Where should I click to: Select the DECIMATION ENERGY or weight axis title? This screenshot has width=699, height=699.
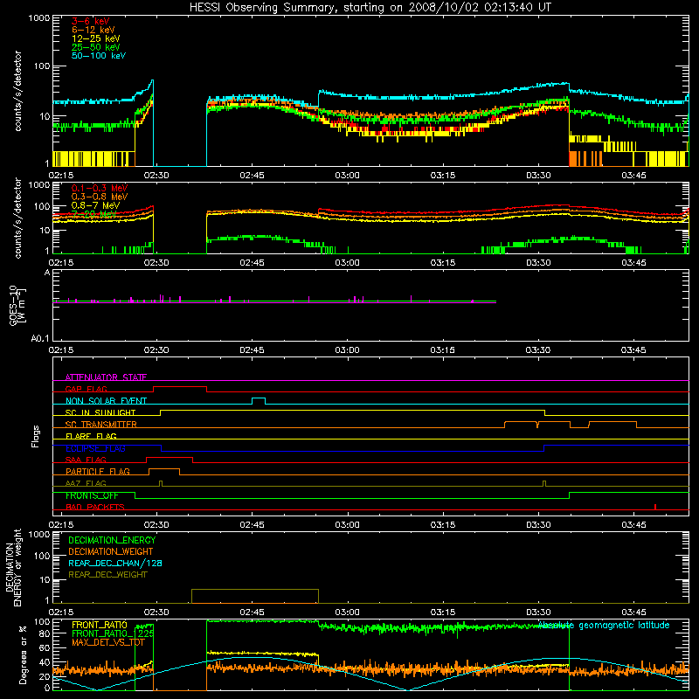pos(13,567)
